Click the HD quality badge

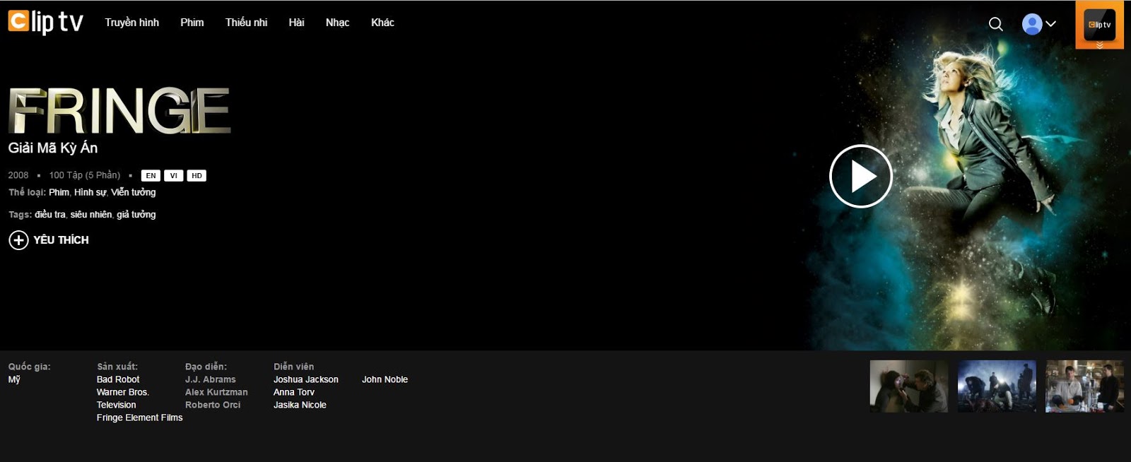pyautogui.click(x=197, y=176)
